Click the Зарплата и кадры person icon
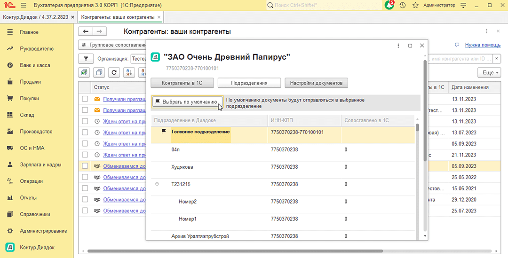The width and height of the screenshot is (508, 258). tap(10, 164)
